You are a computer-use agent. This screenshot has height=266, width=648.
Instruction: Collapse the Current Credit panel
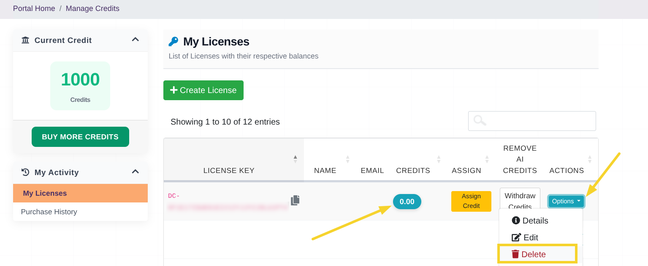(x=136, y=39)
